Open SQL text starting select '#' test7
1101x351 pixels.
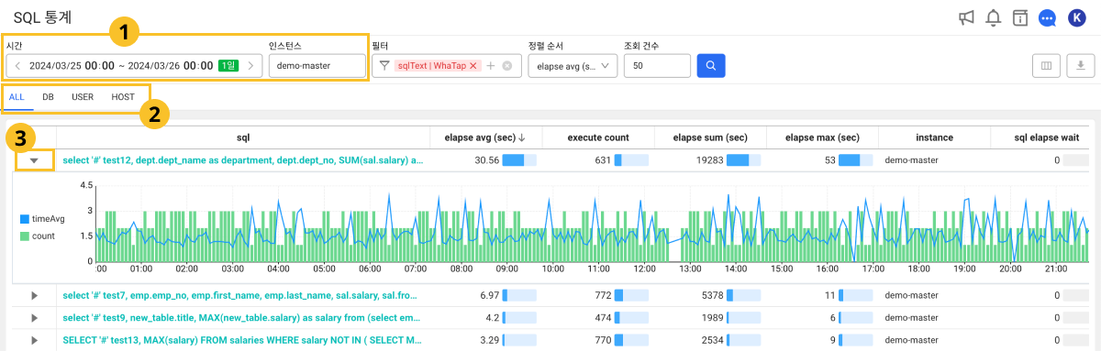pyautogui.click(x=240, y=295)
